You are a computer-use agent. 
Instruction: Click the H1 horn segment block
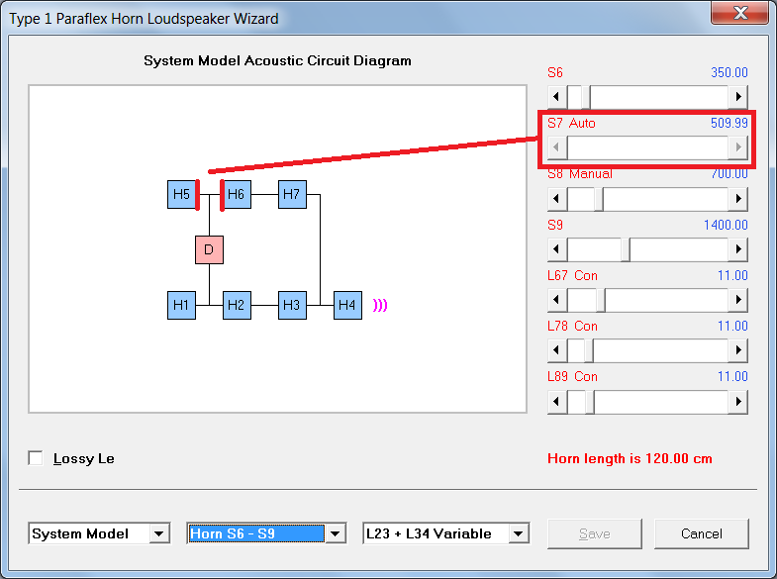coord(181,306)
